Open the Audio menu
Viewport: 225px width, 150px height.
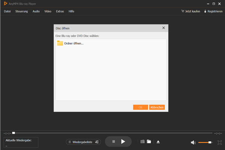36,11
